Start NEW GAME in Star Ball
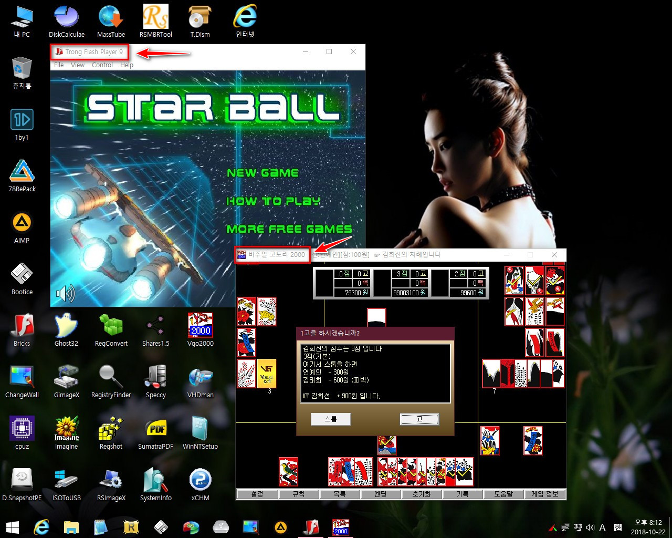This screenshot has height=538, width=672. click(x=262, y=173)
